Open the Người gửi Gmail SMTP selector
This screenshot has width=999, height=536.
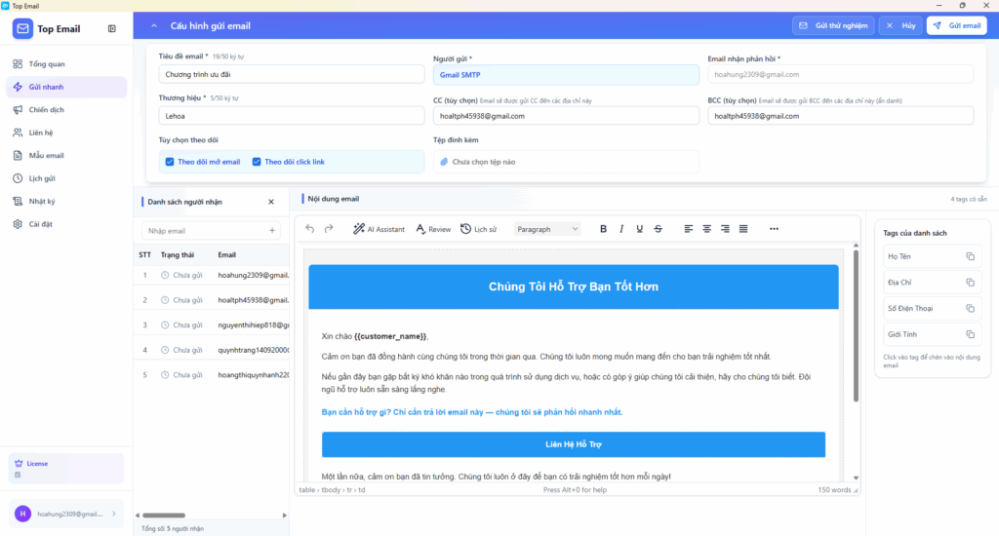566,74
